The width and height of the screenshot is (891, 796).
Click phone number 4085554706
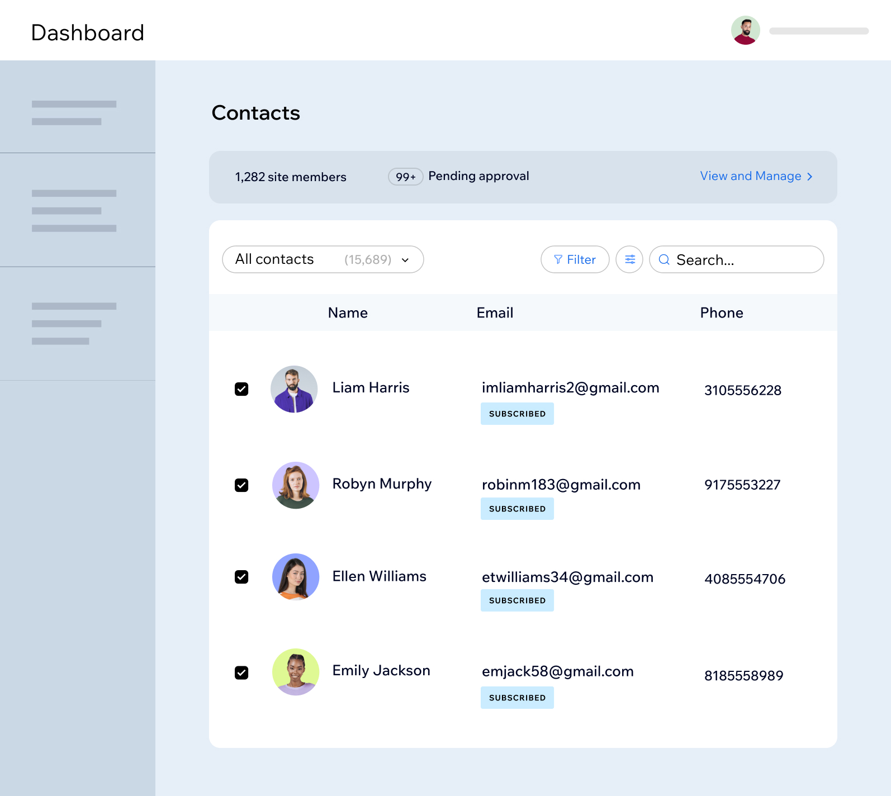(x=745, y=579)
